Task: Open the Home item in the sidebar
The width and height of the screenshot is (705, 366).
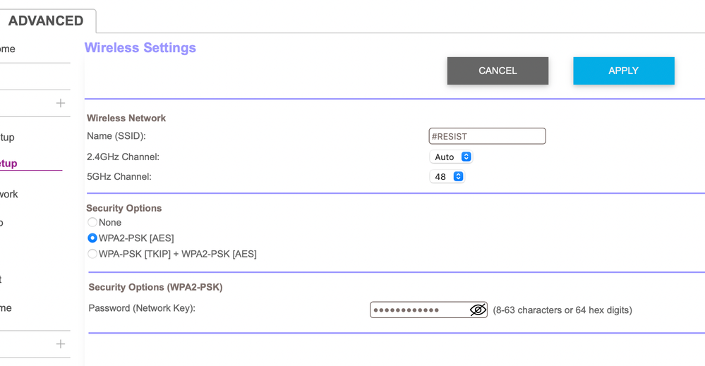Action: tap(7, 49)
